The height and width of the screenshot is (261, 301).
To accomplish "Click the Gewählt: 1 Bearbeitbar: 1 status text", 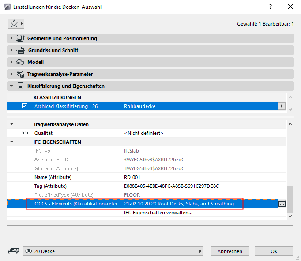I will point(265,24).
